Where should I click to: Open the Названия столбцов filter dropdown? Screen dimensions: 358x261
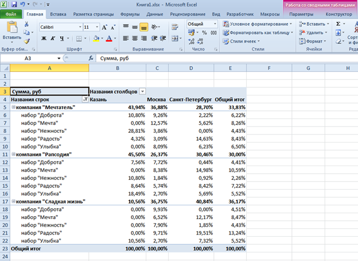click(x=142, y=91)
